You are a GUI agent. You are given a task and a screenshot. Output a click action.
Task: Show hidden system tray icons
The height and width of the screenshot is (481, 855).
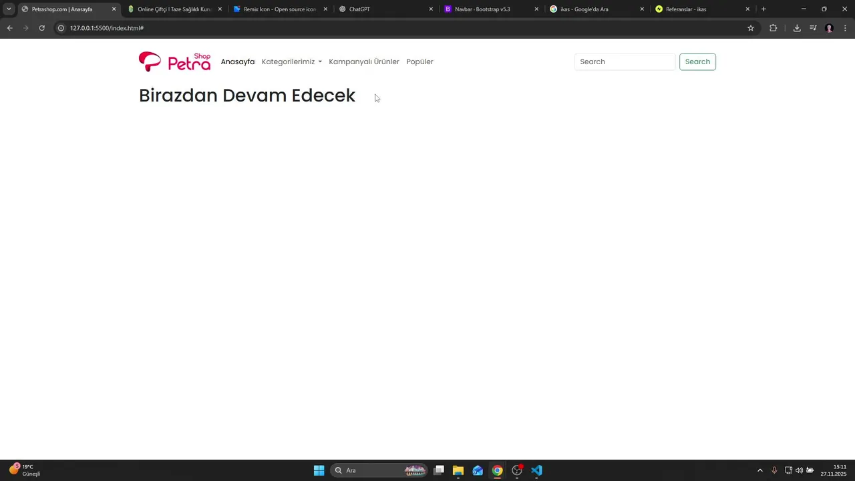[759, 470]
